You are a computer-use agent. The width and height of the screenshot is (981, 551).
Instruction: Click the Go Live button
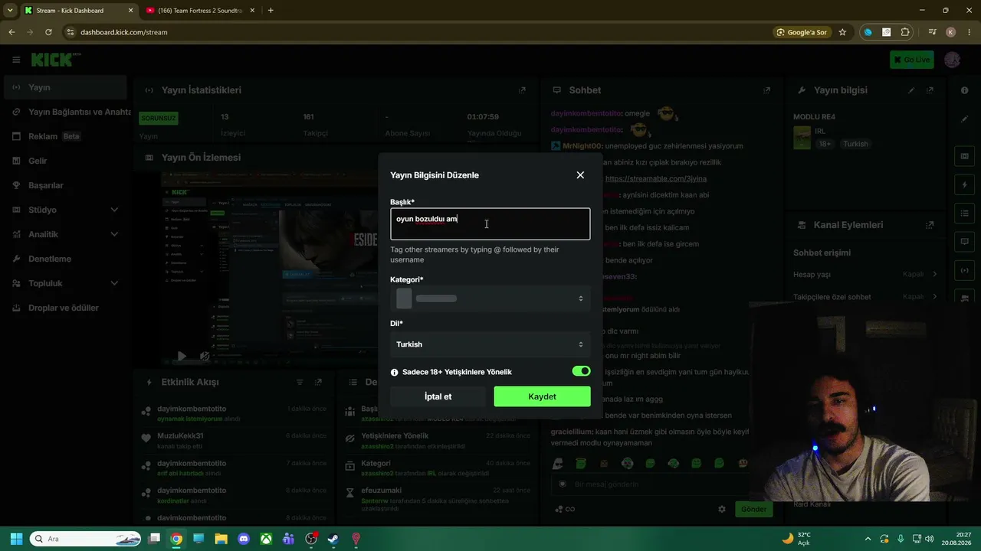[x=912, y=60]
